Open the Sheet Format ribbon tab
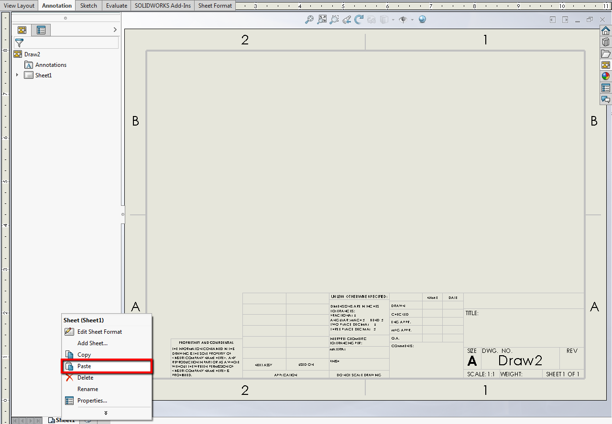 click(215, 6)
